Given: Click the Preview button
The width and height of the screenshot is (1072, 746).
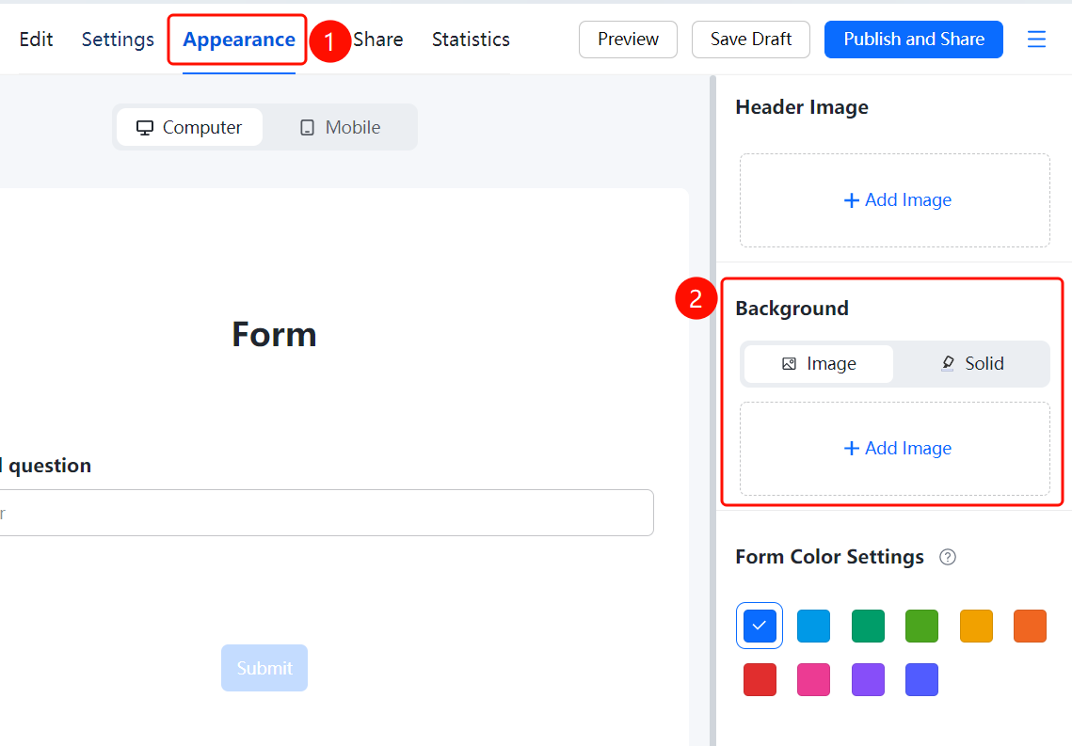Looking at the screenshot, I should pyautogui.click(x=628, y=39).
